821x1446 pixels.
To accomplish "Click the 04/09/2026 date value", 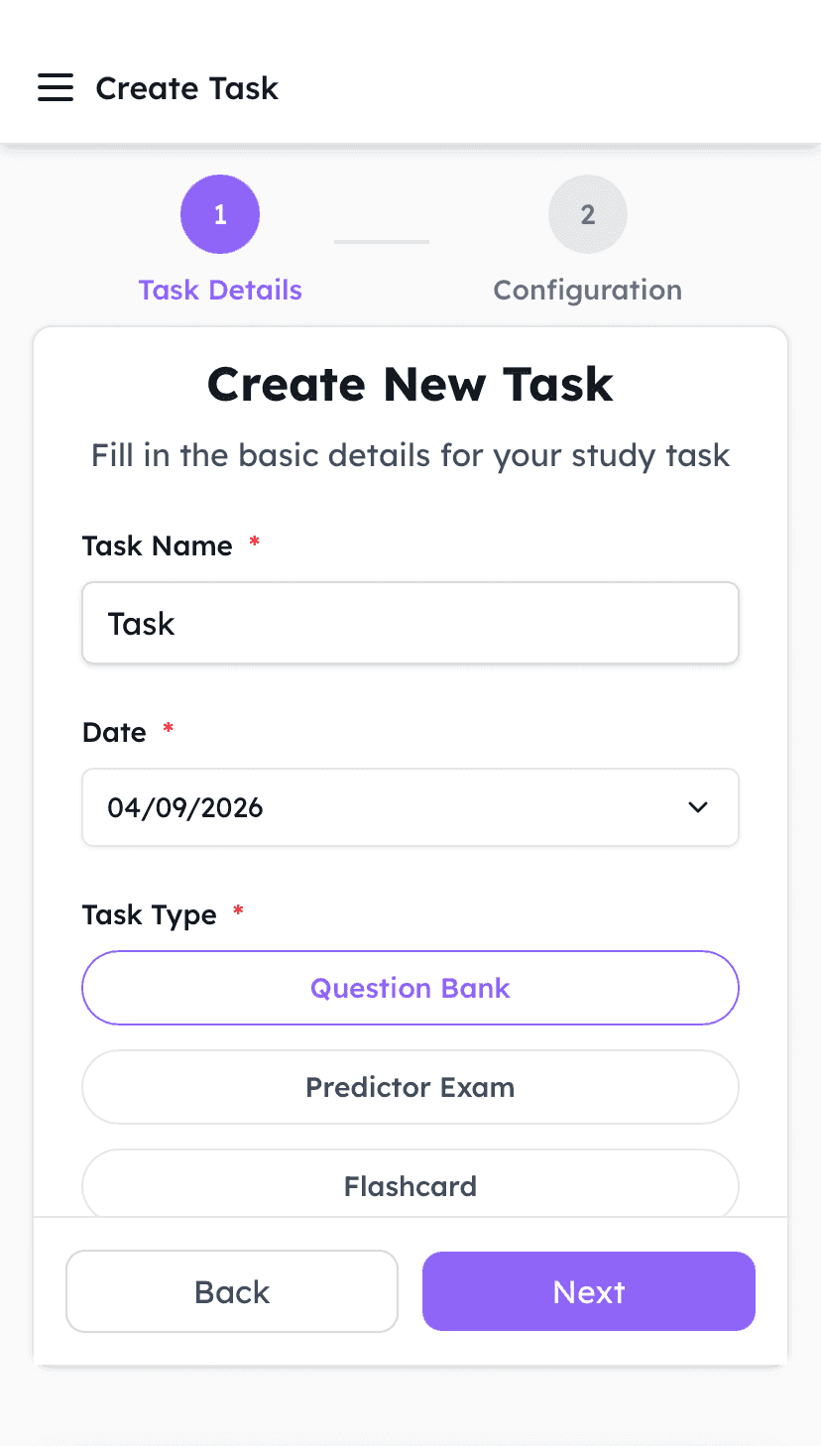I will 185,807.
